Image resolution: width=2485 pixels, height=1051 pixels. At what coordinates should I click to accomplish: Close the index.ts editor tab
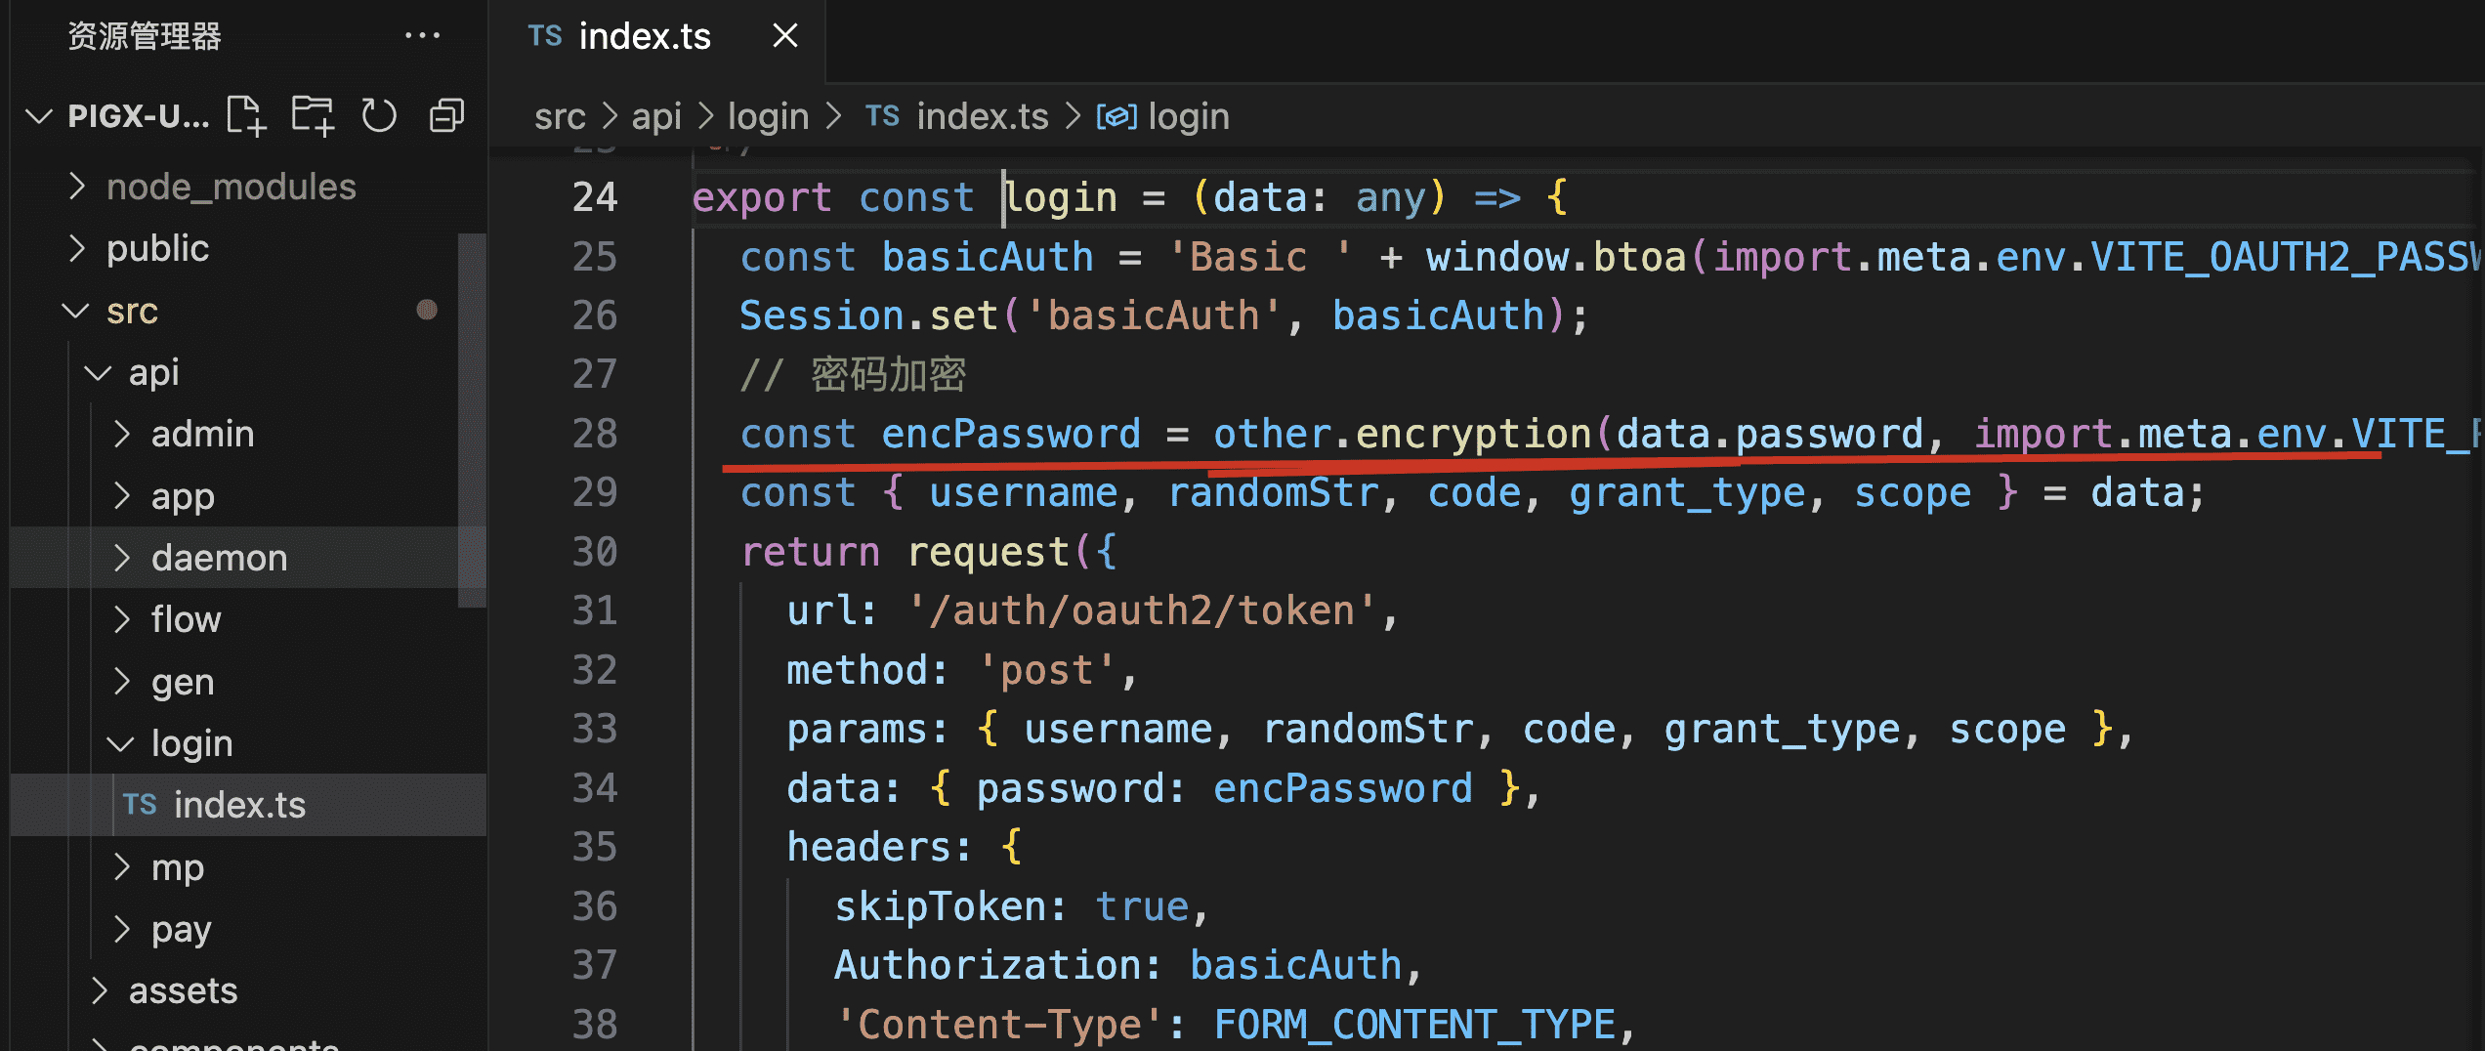point(784,36)
